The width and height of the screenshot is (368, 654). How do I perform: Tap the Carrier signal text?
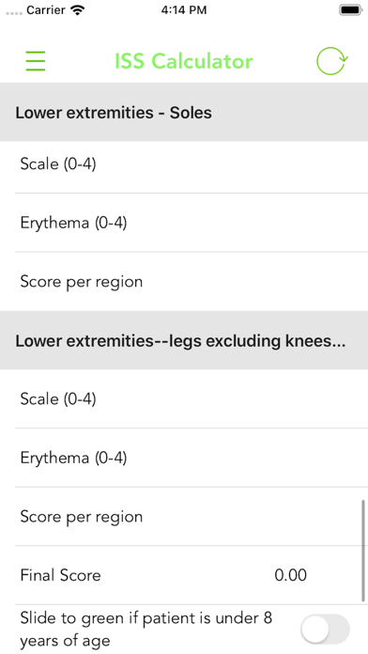[x=47, y=10]
